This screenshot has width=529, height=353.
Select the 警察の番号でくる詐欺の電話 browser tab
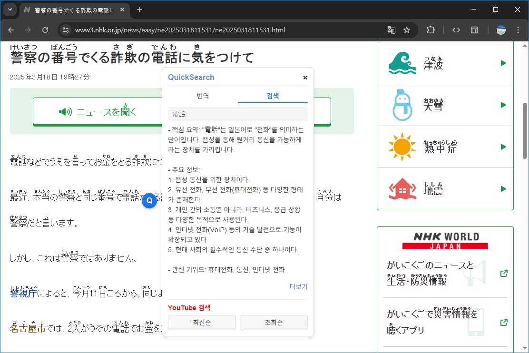tap(74, 10)
